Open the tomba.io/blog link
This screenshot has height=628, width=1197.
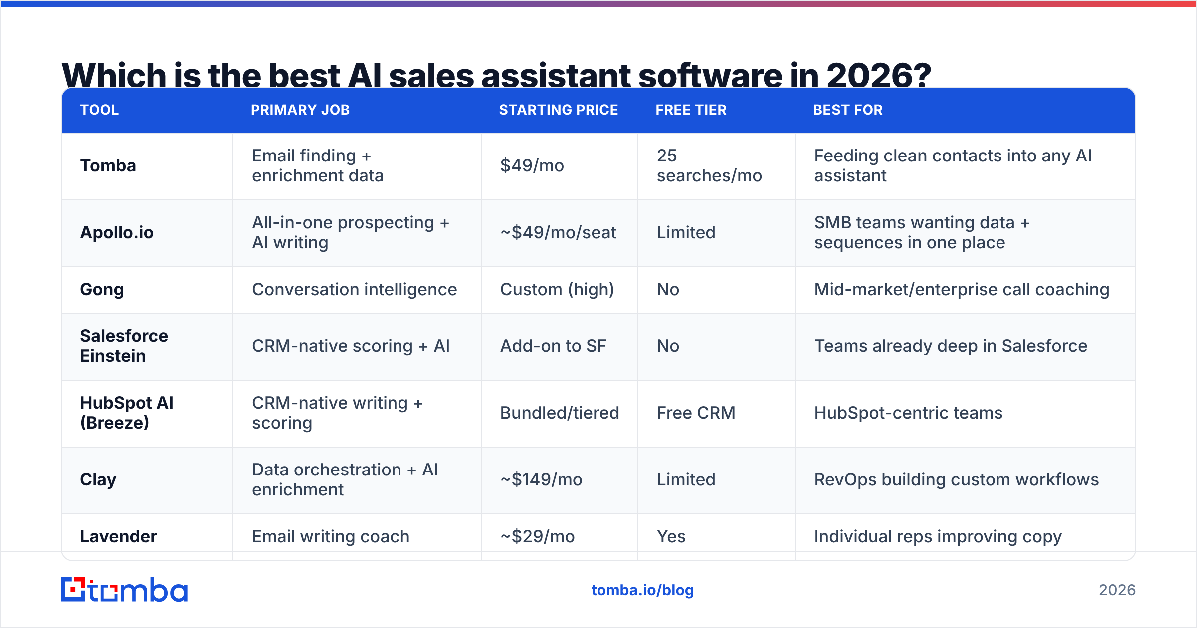[x=642, y=590]
